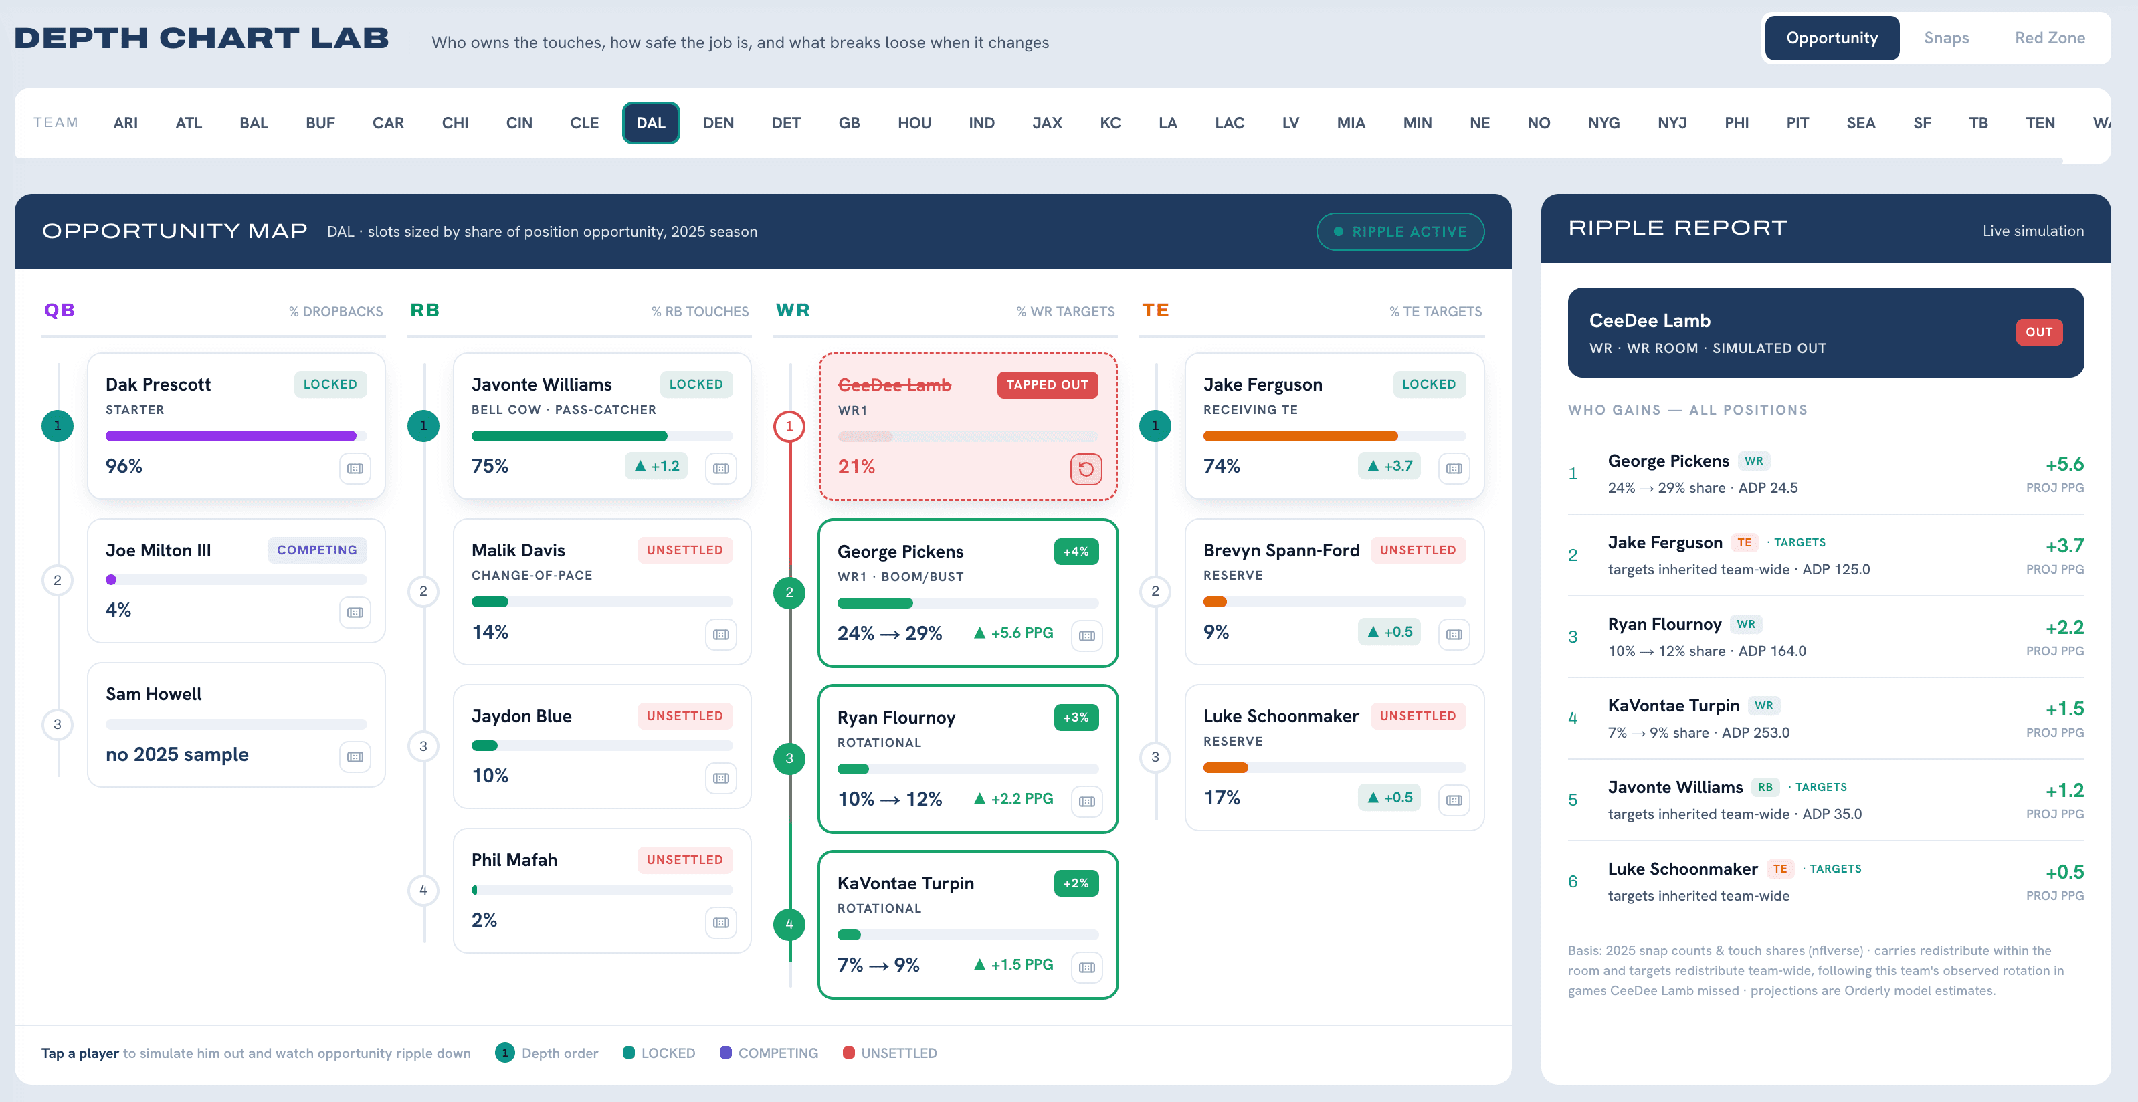Click the bandage icon on Phil Mafah's card

click(721, 923)
